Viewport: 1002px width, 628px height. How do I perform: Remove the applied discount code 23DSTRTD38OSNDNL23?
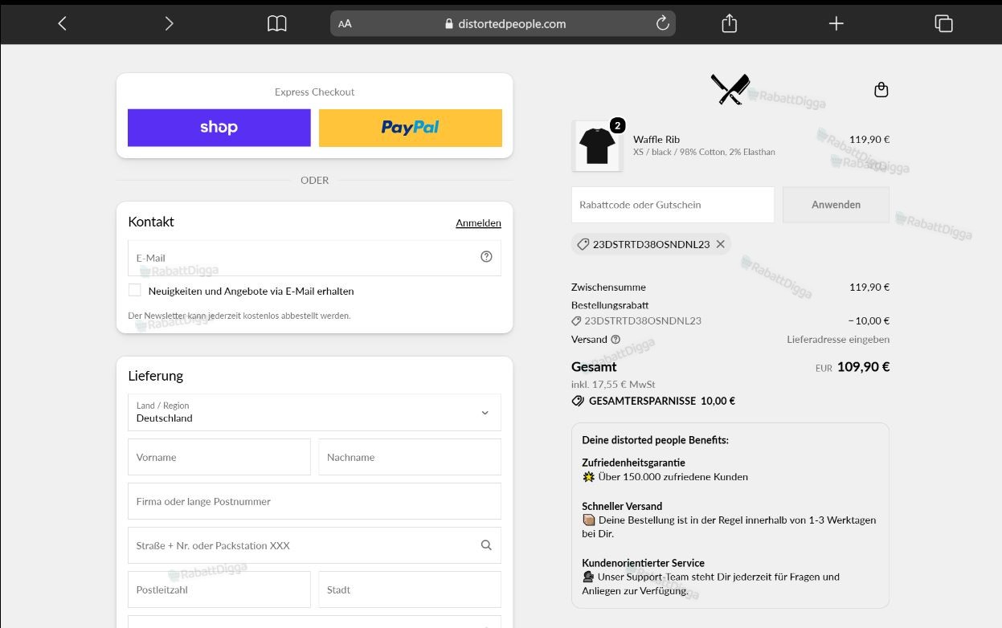pyautogui.click(x=721, y=244)
